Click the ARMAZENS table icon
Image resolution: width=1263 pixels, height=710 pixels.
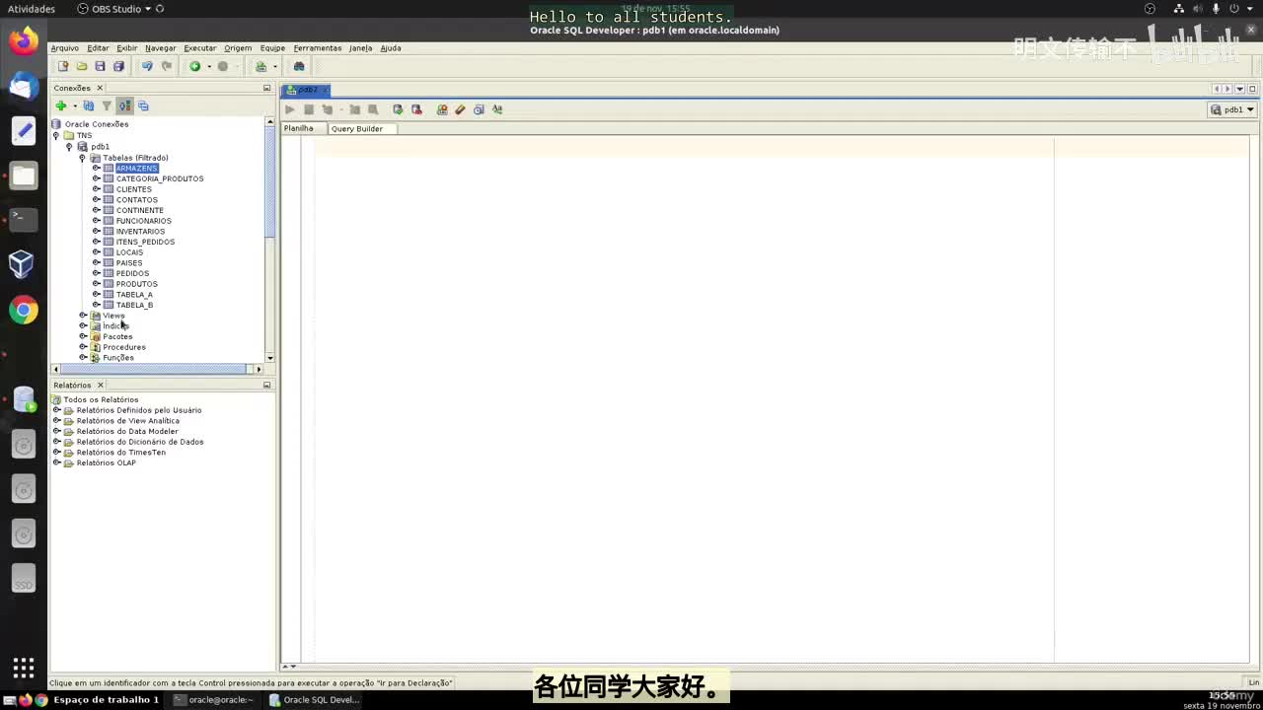click(109, 169)
